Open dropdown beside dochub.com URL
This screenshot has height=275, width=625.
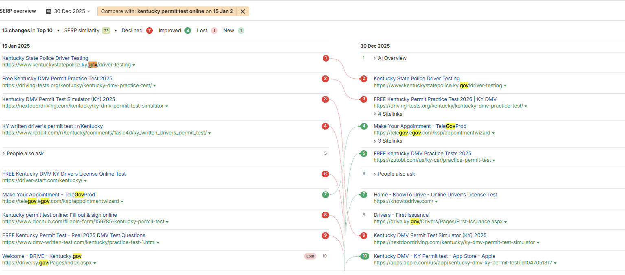tap(167, 222)
